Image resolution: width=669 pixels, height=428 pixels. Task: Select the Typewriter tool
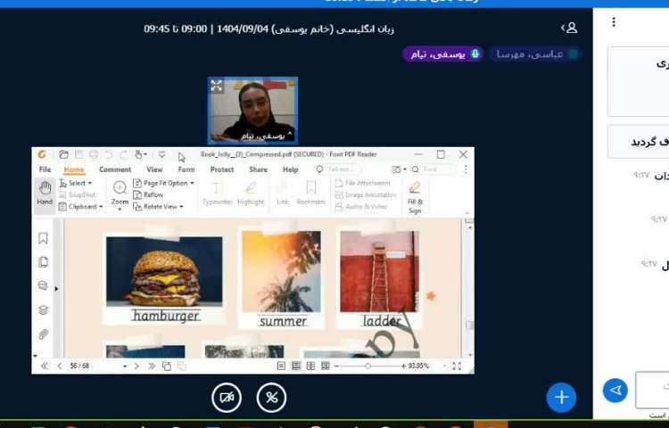(217, 194)
